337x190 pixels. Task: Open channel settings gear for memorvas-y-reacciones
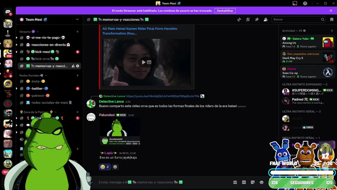(x=77, y=66)
